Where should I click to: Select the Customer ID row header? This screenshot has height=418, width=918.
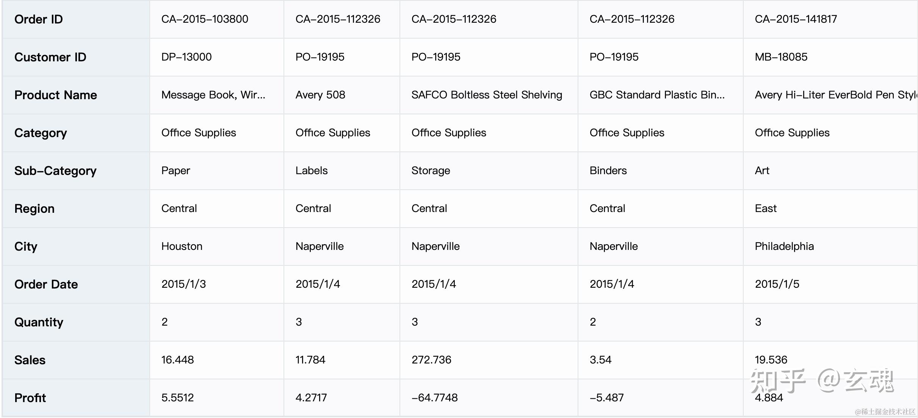(x=50, y=57)
